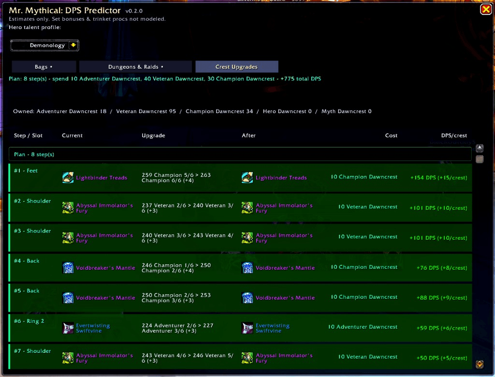Image resolution: width=495 pixels, height=377 pixels.
Task: Open the Demonology profile selector
Action: 44,45
